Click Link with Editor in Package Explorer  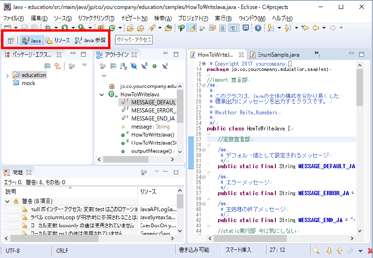(x=57, y=66)
